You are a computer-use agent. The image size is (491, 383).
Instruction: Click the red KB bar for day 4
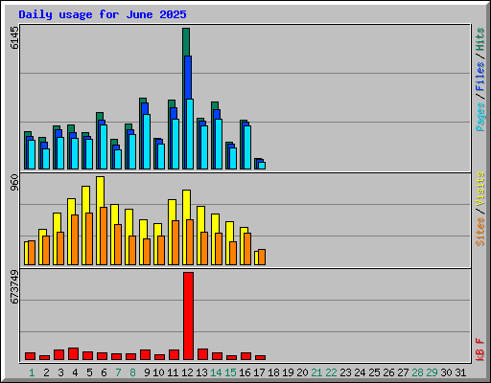coord(73,354)
